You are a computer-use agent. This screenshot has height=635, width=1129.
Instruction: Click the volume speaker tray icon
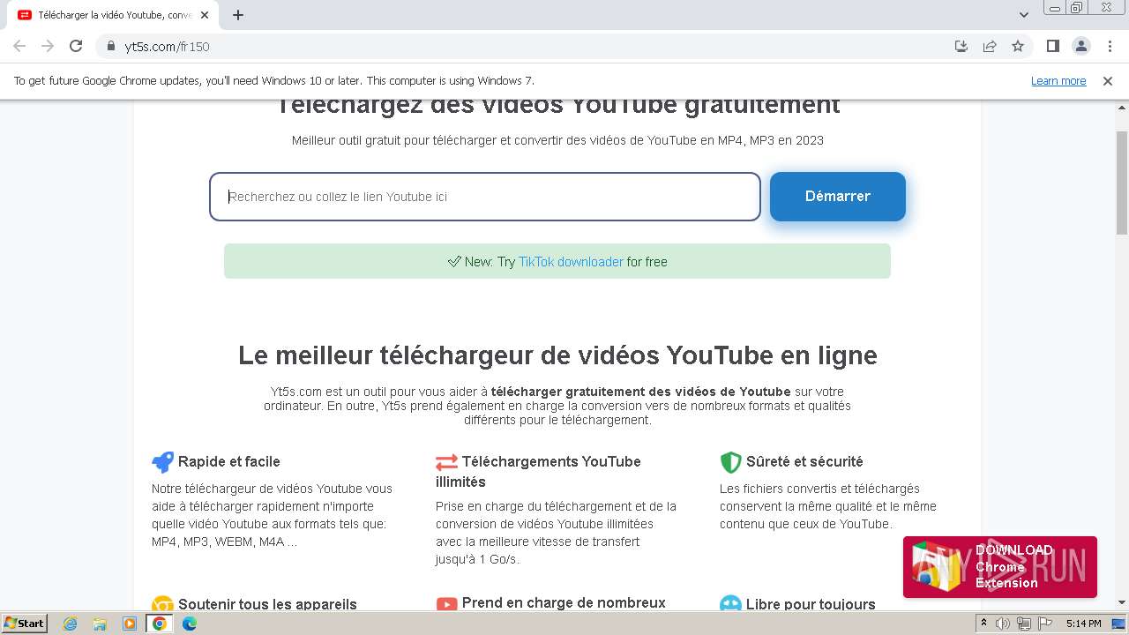click(x=1003, y=624)
